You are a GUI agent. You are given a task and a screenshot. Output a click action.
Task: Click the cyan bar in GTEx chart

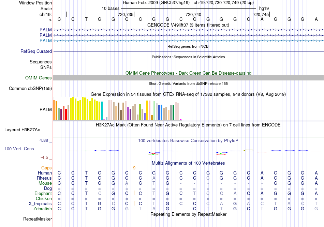(102, 111)
